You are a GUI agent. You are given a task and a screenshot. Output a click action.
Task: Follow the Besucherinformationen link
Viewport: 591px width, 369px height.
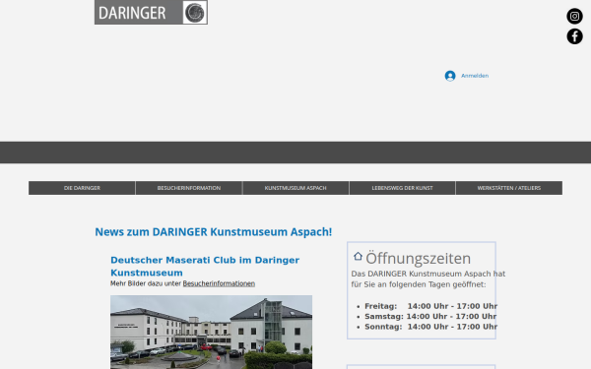coord(219,283)
